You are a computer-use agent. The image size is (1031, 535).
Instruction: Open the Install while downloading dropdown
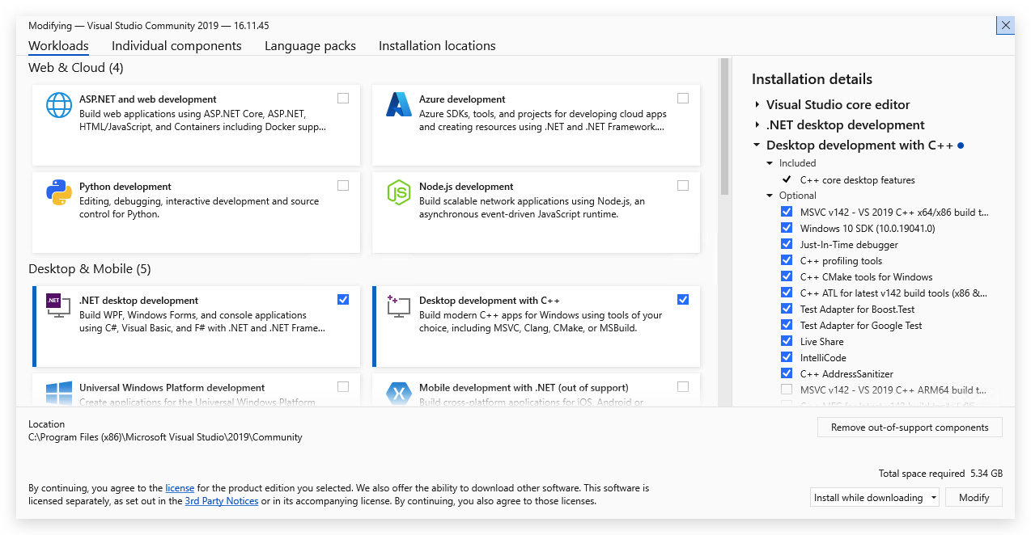pos(875,498)
